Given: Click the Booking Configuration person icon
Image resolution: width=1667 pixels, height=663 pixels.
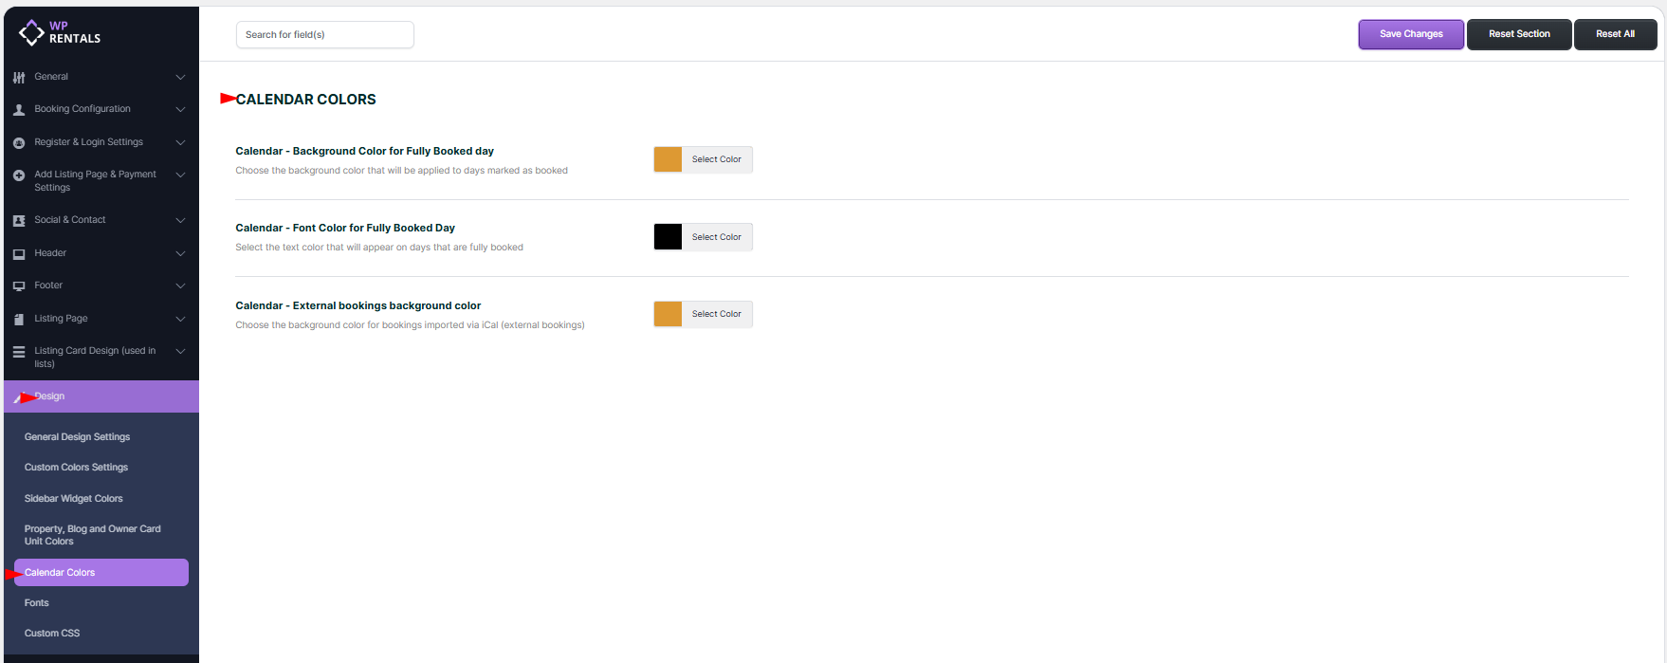Looking at the screenshot, I should pyautogui.click(x=19, y=110).
